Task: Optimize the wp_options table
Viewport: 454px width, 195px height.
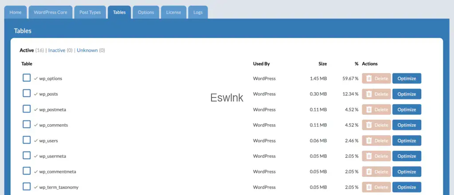Action: [407, 78]
